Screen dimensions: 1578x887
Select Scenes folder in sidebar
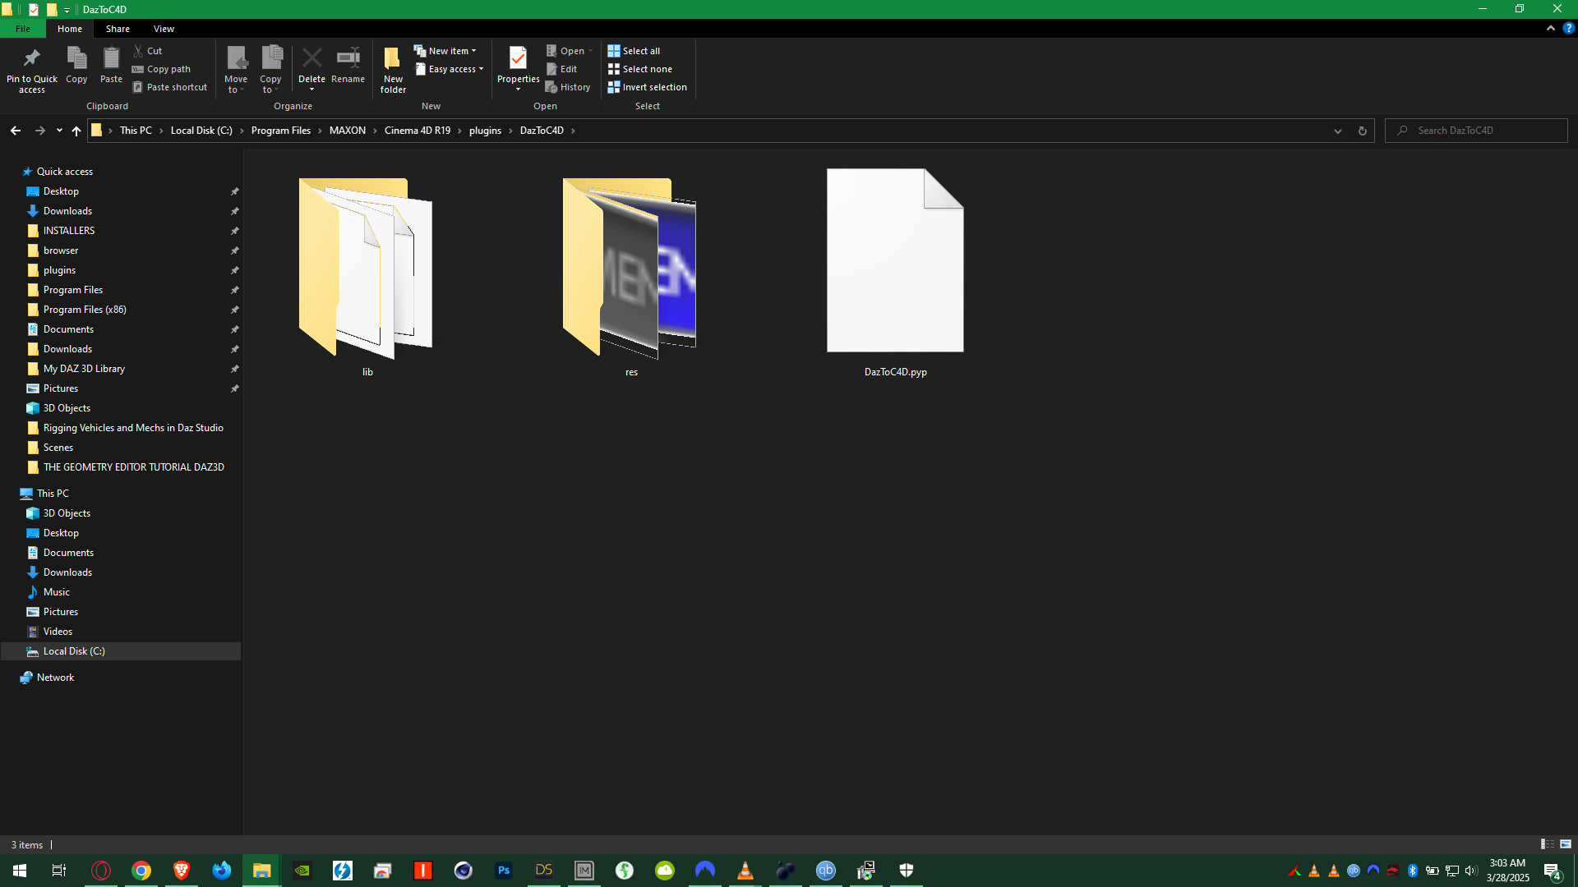coord(58,448)
